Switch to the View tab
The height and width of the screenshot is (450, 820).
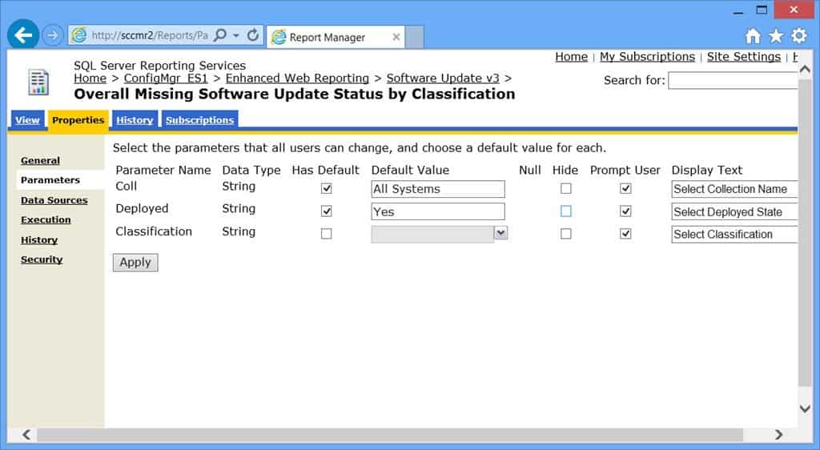point(27,119)
